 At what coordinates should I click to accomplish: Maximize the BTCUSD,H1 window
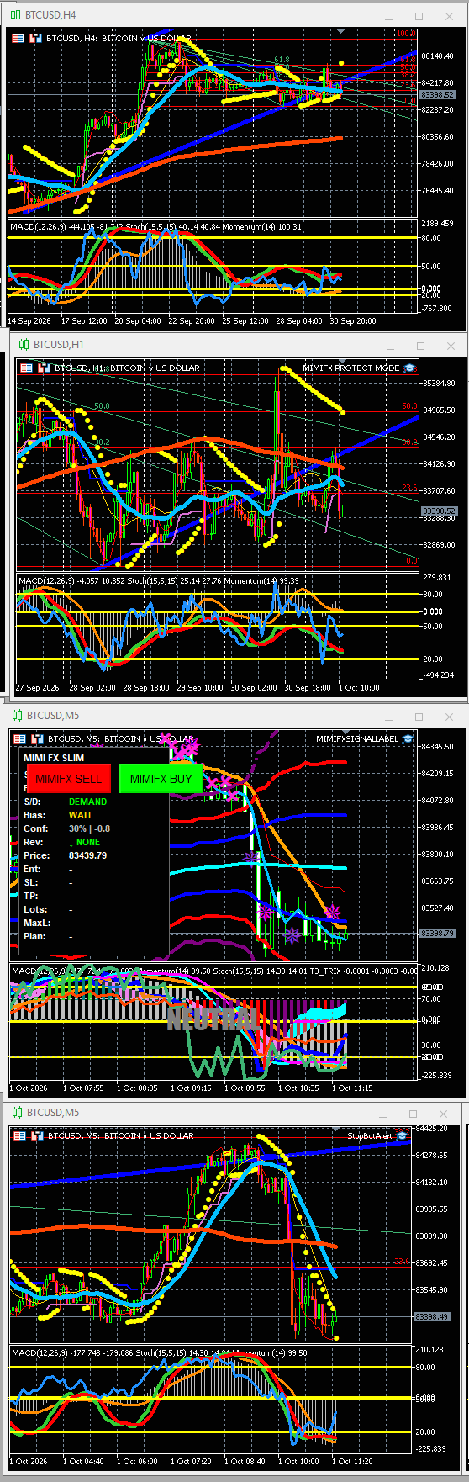pyautogui.click(x=421, y=346)
